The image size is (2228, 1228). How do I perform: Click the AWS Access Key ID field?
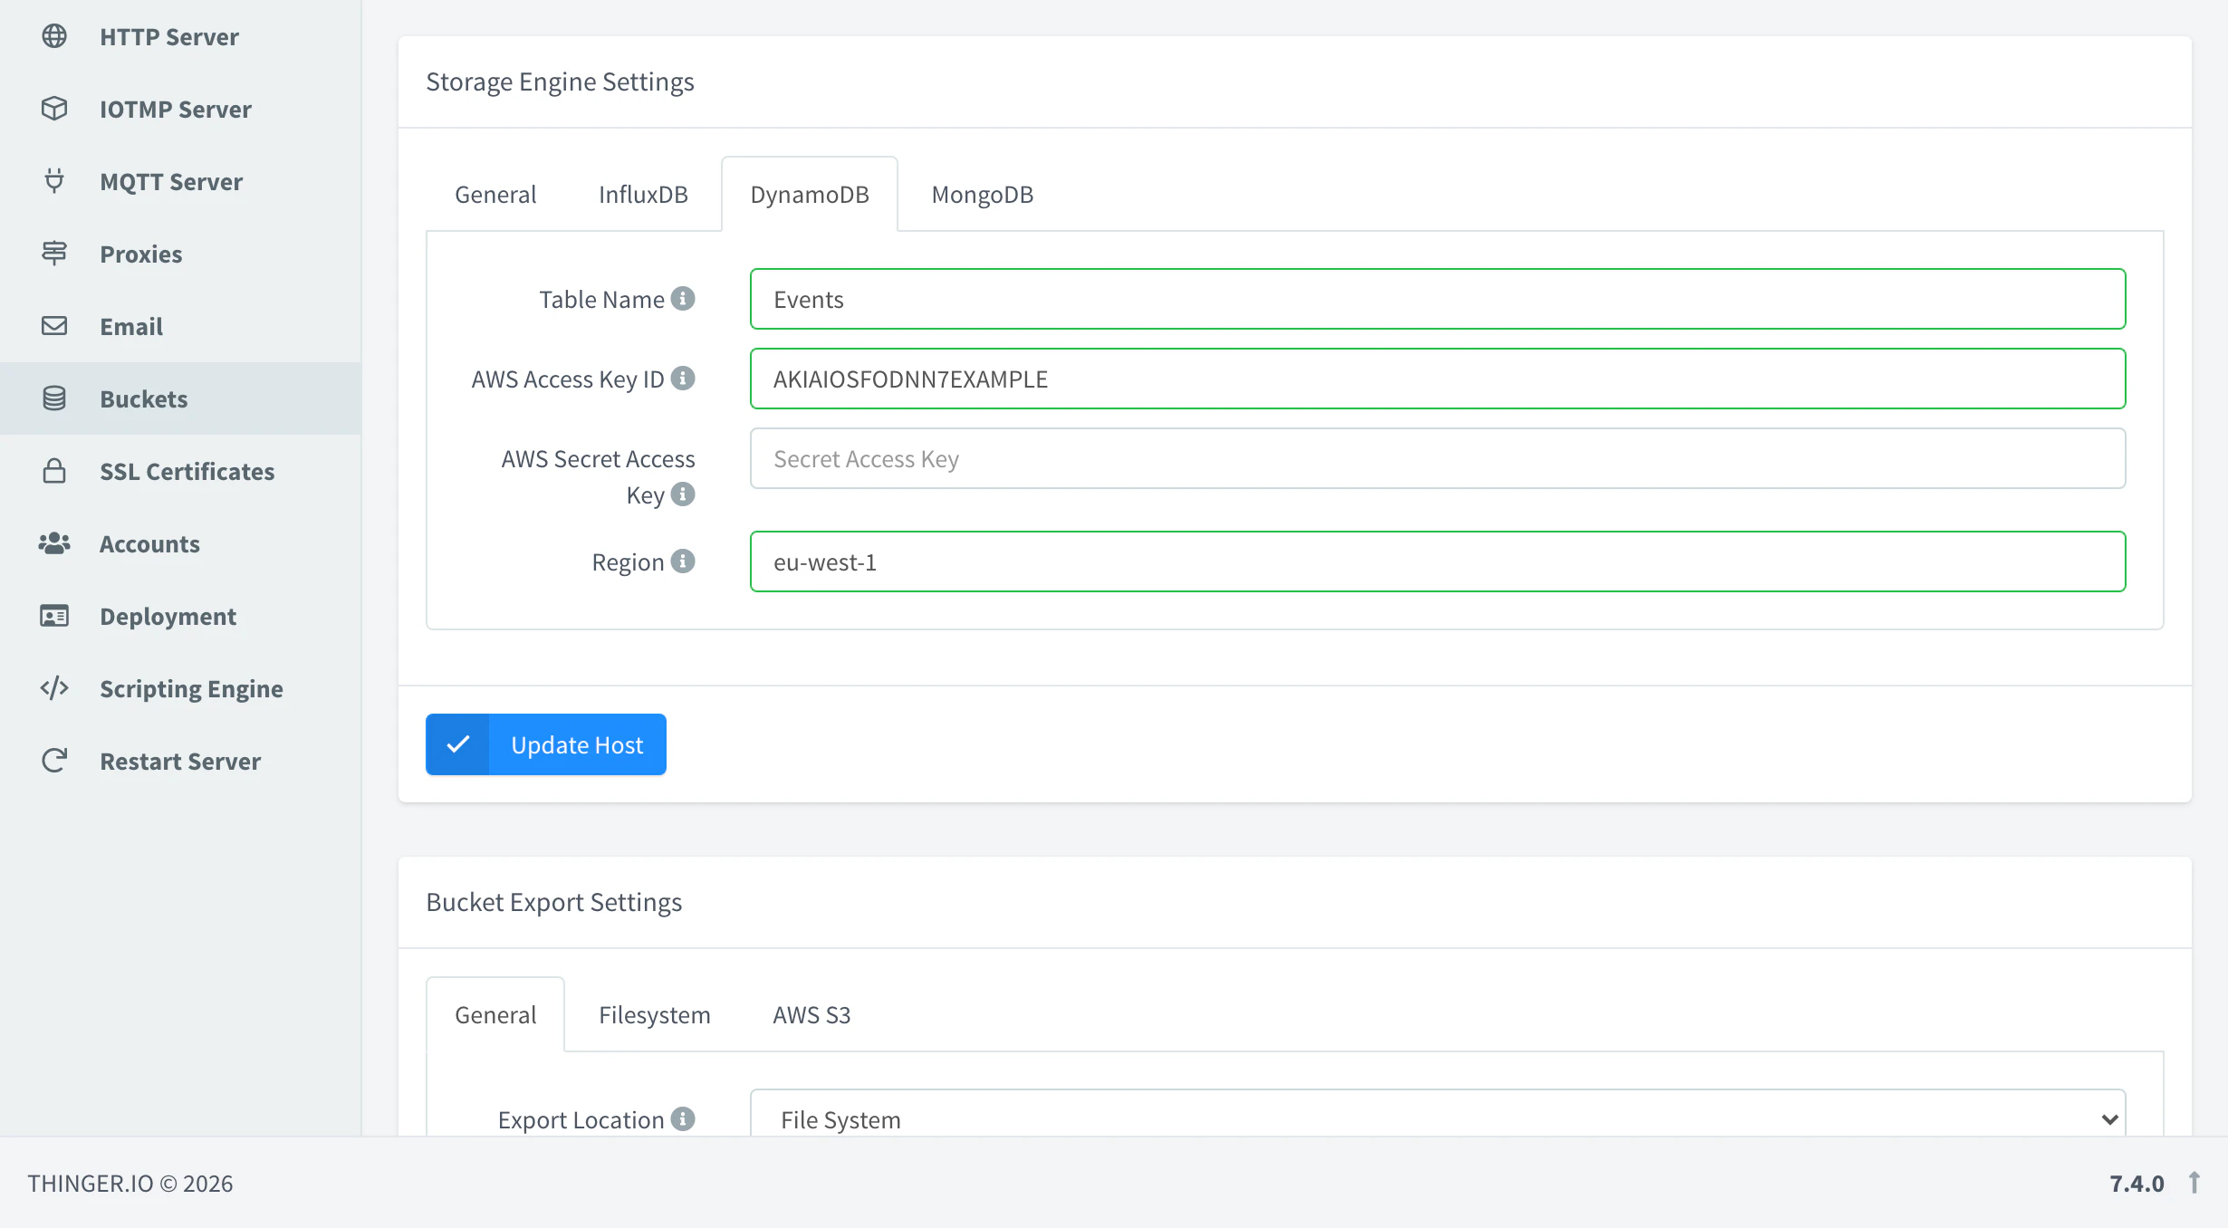1438,379
